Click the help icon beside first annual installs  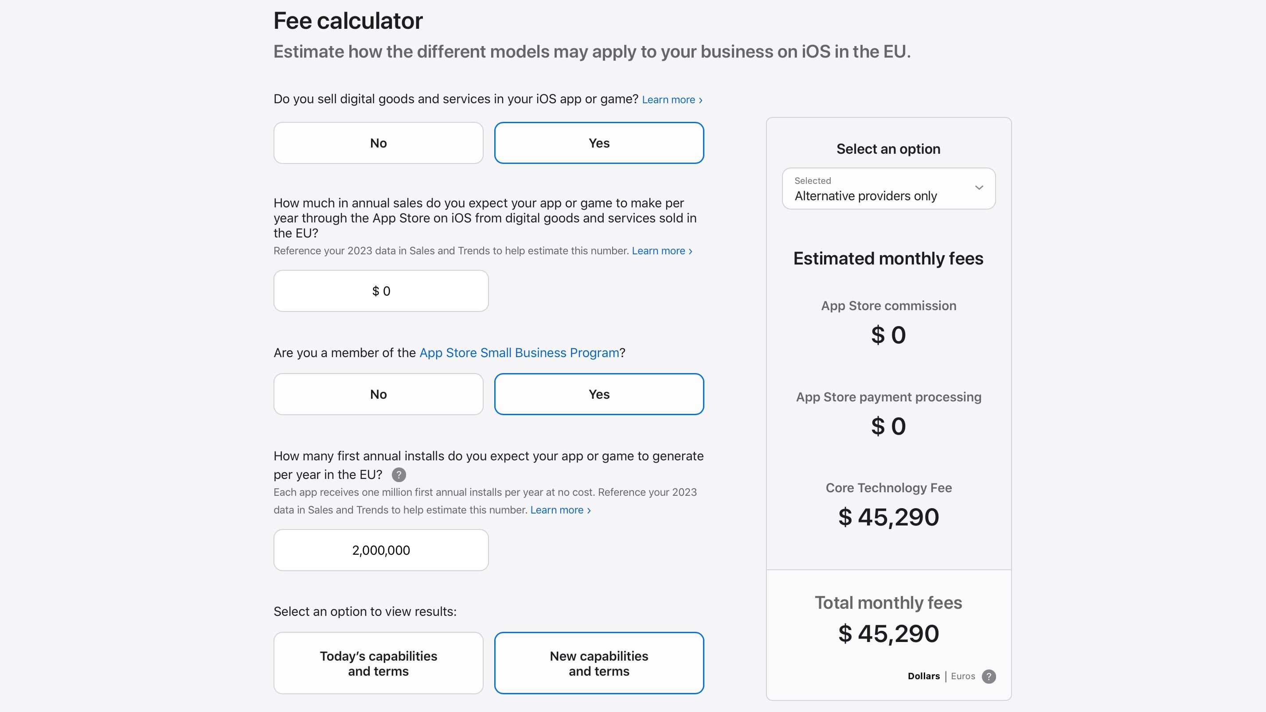pyautogui.click(x=399, y=475)
